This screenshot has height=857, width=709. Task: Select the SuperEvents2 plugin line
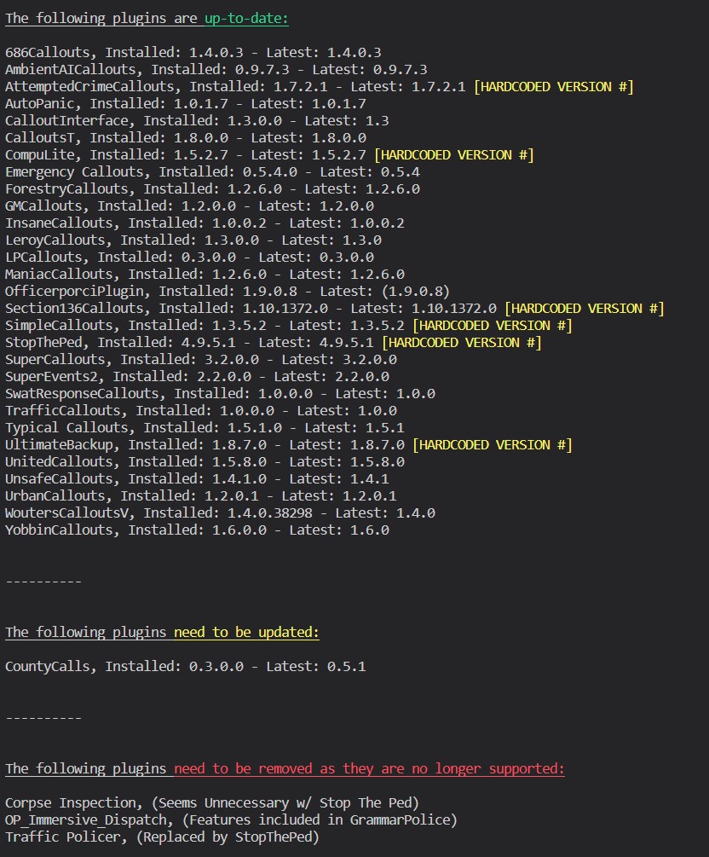click(x=197, y=376)
